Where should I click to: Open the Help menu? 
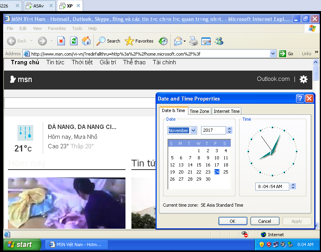[x=92, y=28]
